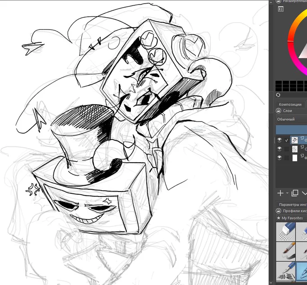Select the small eraser brush preset
307x285 pixels.
click(x=302, y=231)
